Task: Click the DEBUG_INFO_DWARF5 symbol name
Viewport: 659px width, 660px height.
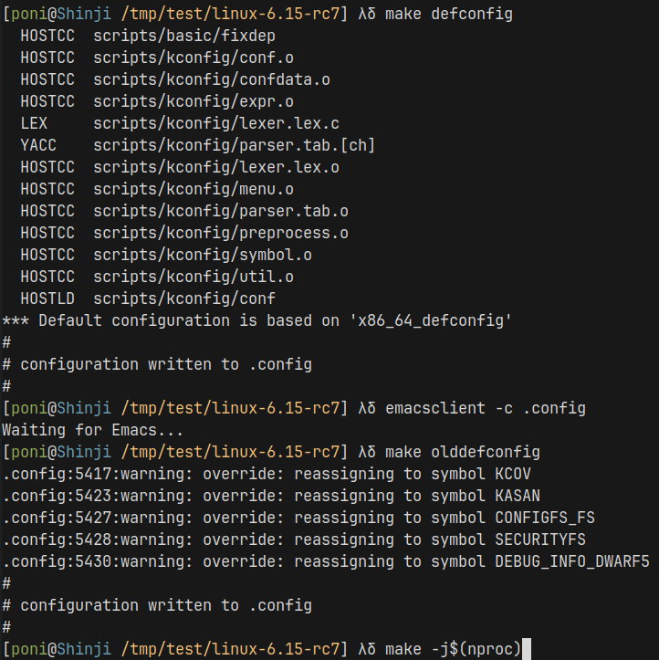Action: pyautogui.click(x=571, y=561)
